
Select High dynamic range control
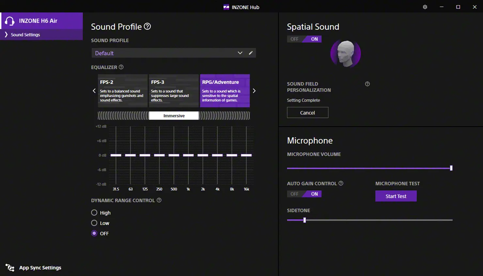pyautogui.click(x=94, y=213)
